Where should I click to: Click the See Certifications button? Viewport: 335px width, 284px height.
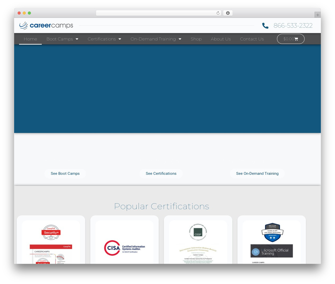(161, 173)
